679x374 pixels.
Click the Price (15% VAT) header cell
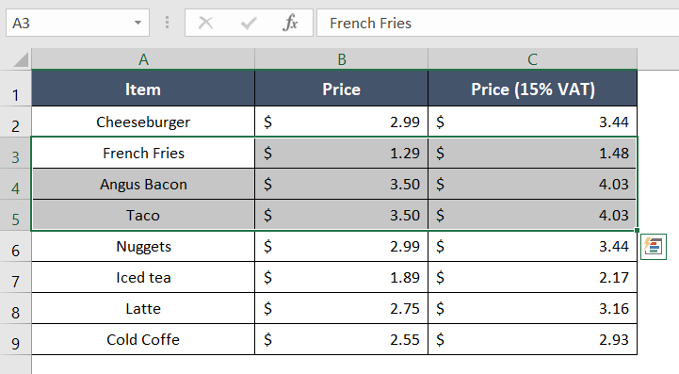pos(533,89)
